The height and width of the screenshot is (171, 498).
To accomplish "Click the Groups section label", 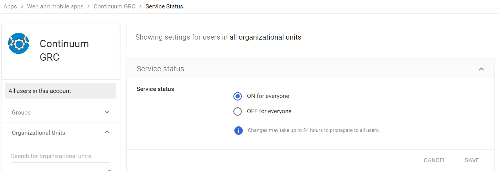I will (21, 113).
